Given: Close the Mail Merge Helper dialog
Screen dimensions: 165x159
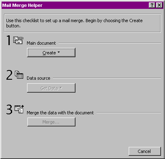Looking at the screenshot, I should click(x=159, y=5).
